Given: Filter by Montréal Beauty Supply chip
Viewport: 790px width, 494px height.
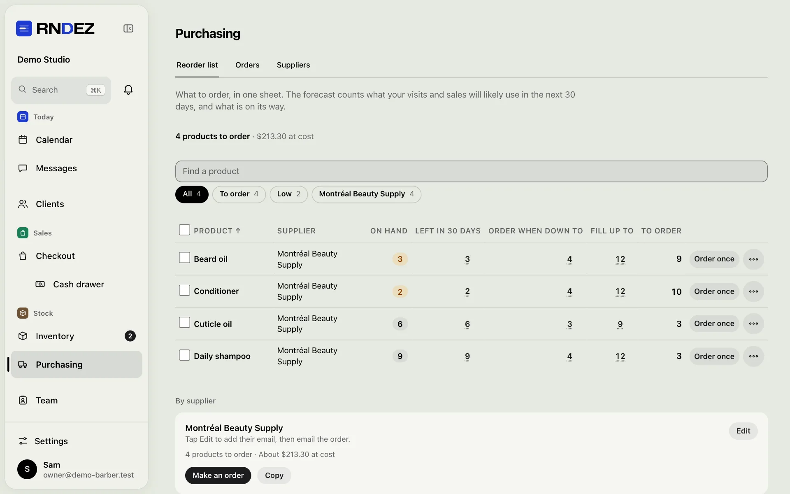Looking at the screenshot, I should [367, 194].
